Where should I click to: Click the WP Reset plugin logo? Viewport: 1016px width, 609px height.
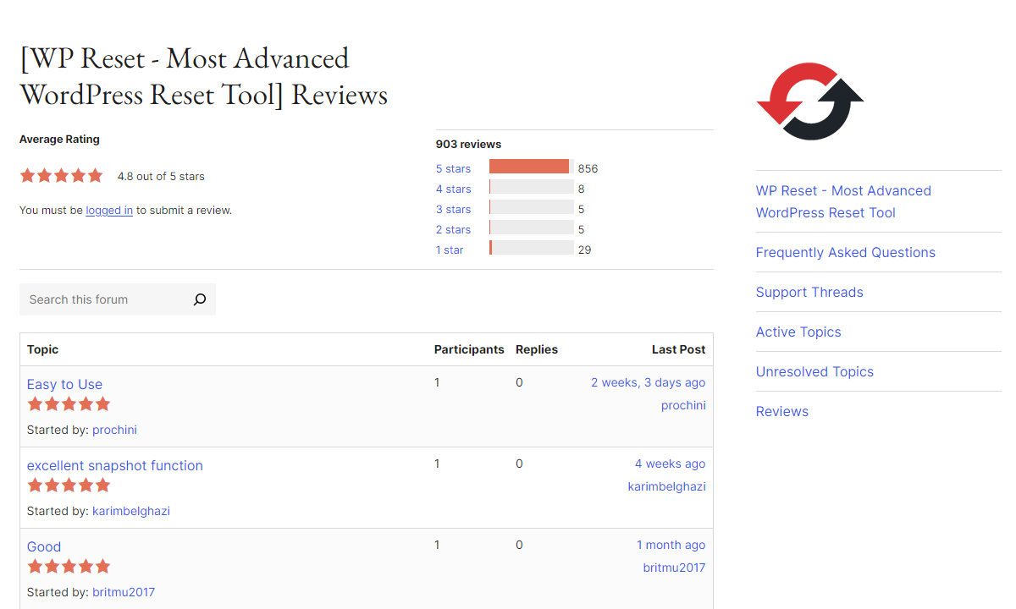(x=810, y=101)
